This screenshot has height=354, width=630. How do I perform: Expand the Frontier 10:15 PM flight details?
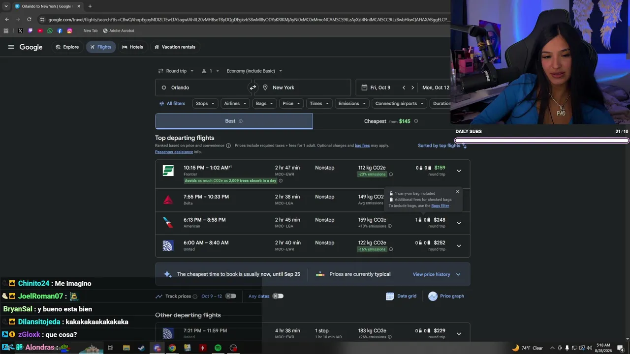[x=459, y=171]
